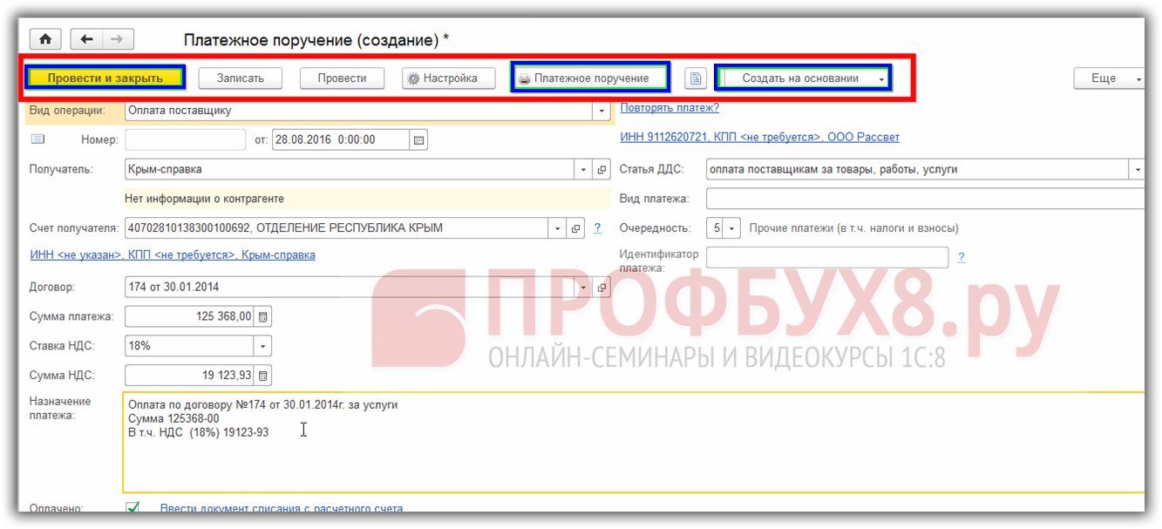Click the Провести и закрыть button
Screen dimensions: 1162x529
(105, 78)
